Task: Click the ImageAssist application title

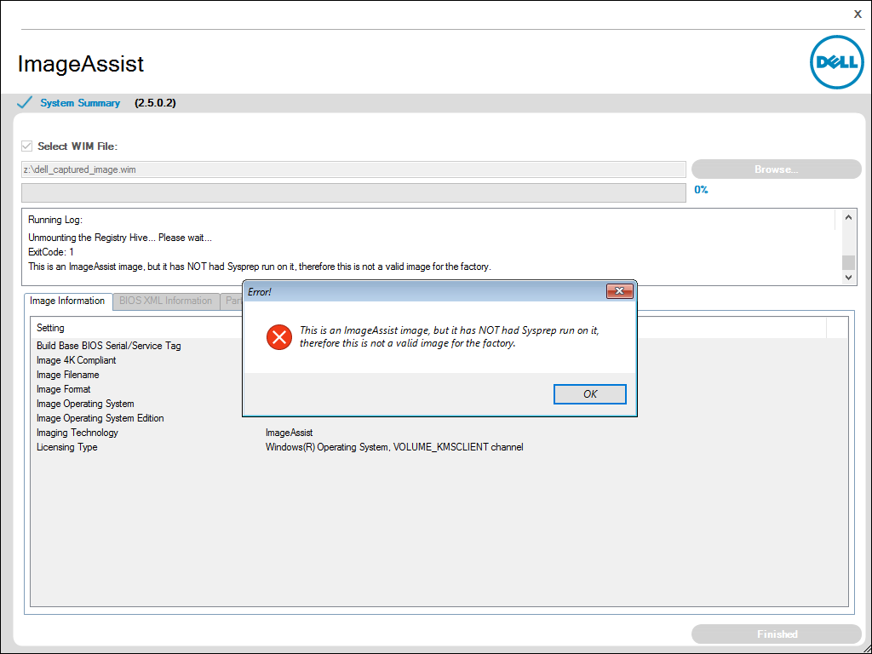Action: tap(81, 64)
